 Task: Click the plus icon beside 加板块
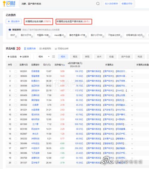coord(21,57)
